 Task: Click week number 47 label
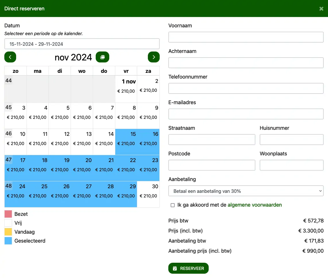(9, 160)
